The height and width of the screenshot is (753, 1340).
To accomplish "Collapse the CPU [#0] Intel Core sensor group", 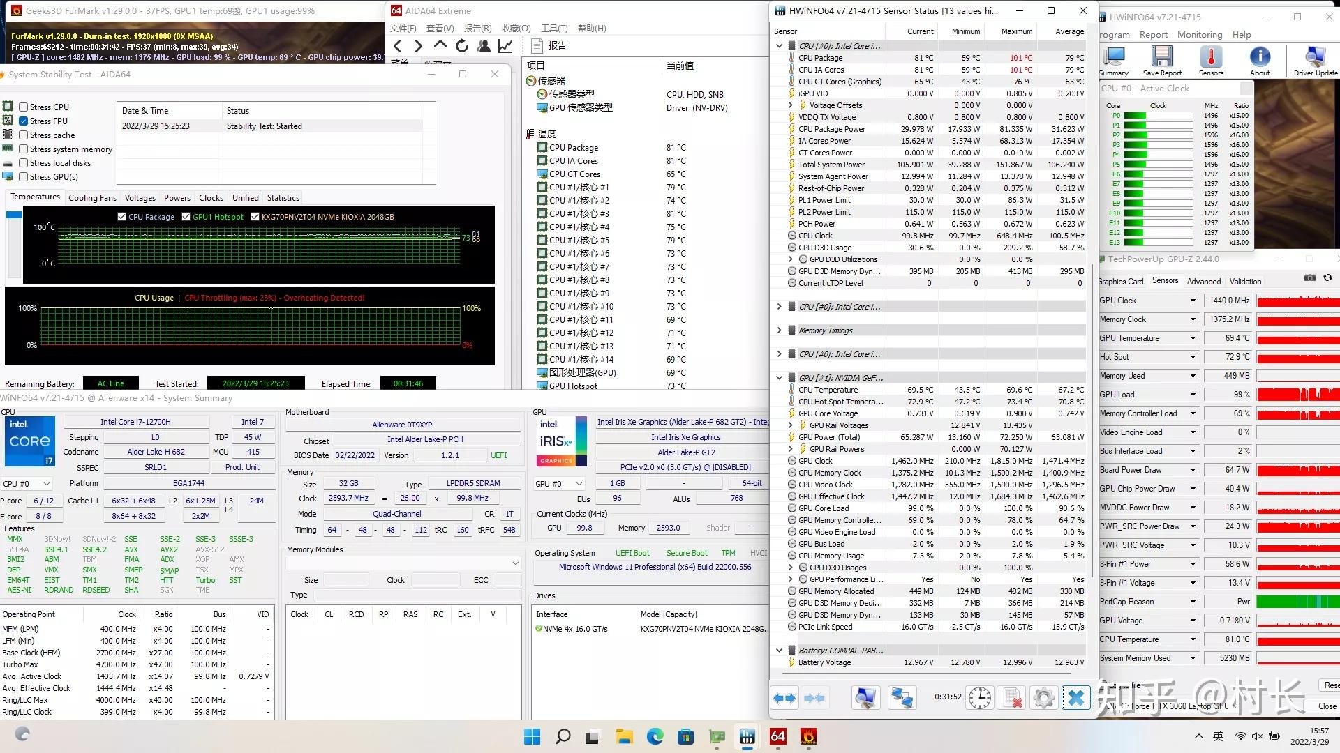I will click(779, 45).
